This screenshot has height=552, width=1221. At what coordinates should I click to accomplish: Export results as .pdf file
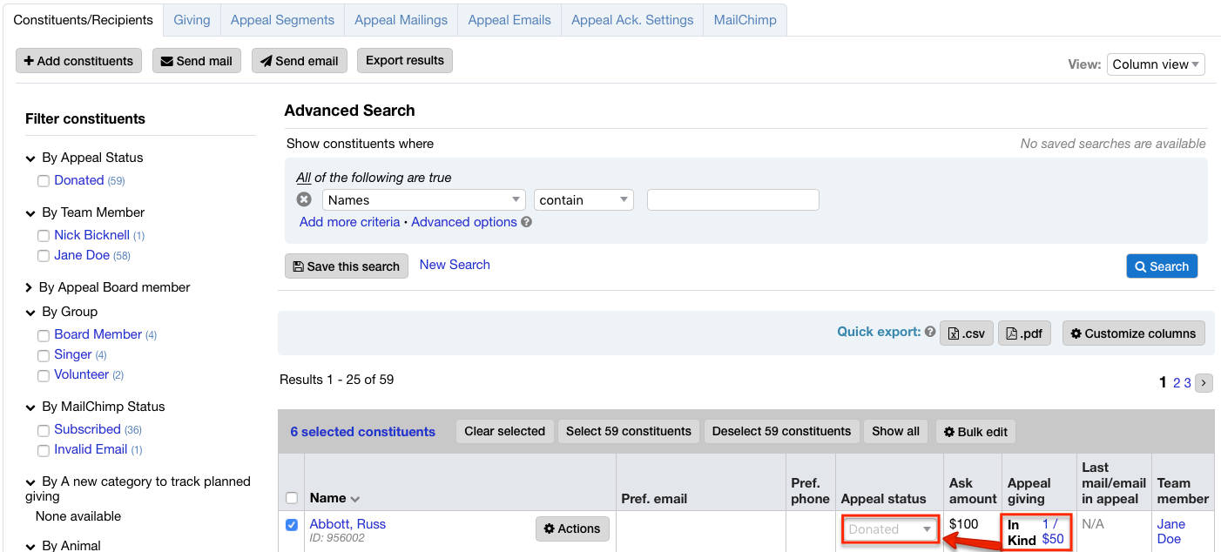[1024, 333]
